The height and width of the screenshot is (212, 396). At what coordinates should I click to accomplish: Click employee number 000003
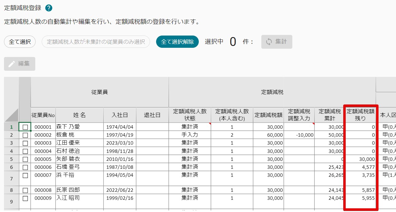coord(43,143)
